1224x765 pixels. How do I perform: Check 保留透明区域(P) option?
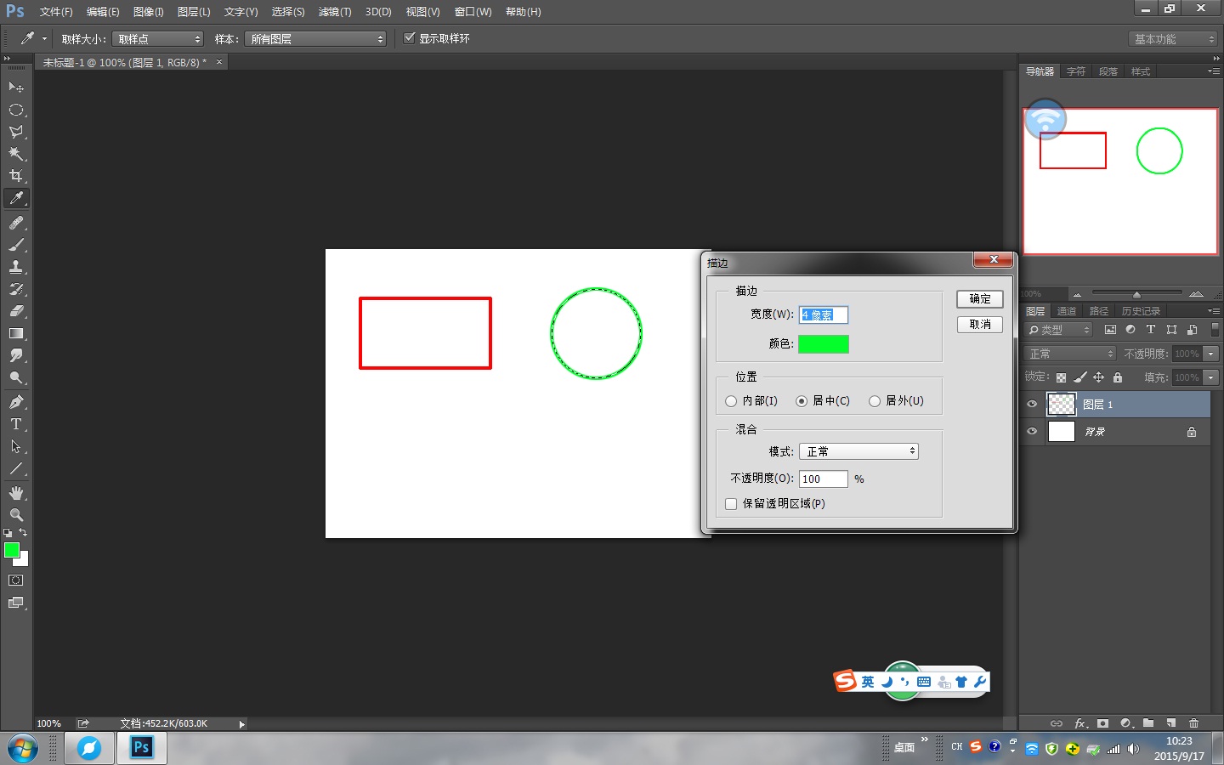(x=731, y=504)
